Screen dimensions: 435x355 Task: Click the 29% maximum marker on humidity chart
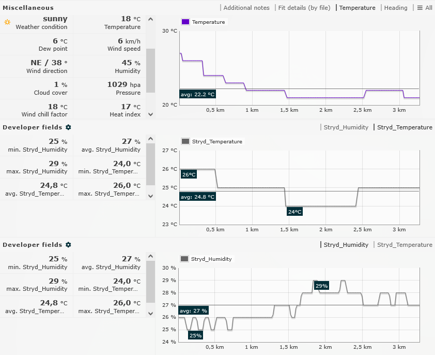coord(321,286)
